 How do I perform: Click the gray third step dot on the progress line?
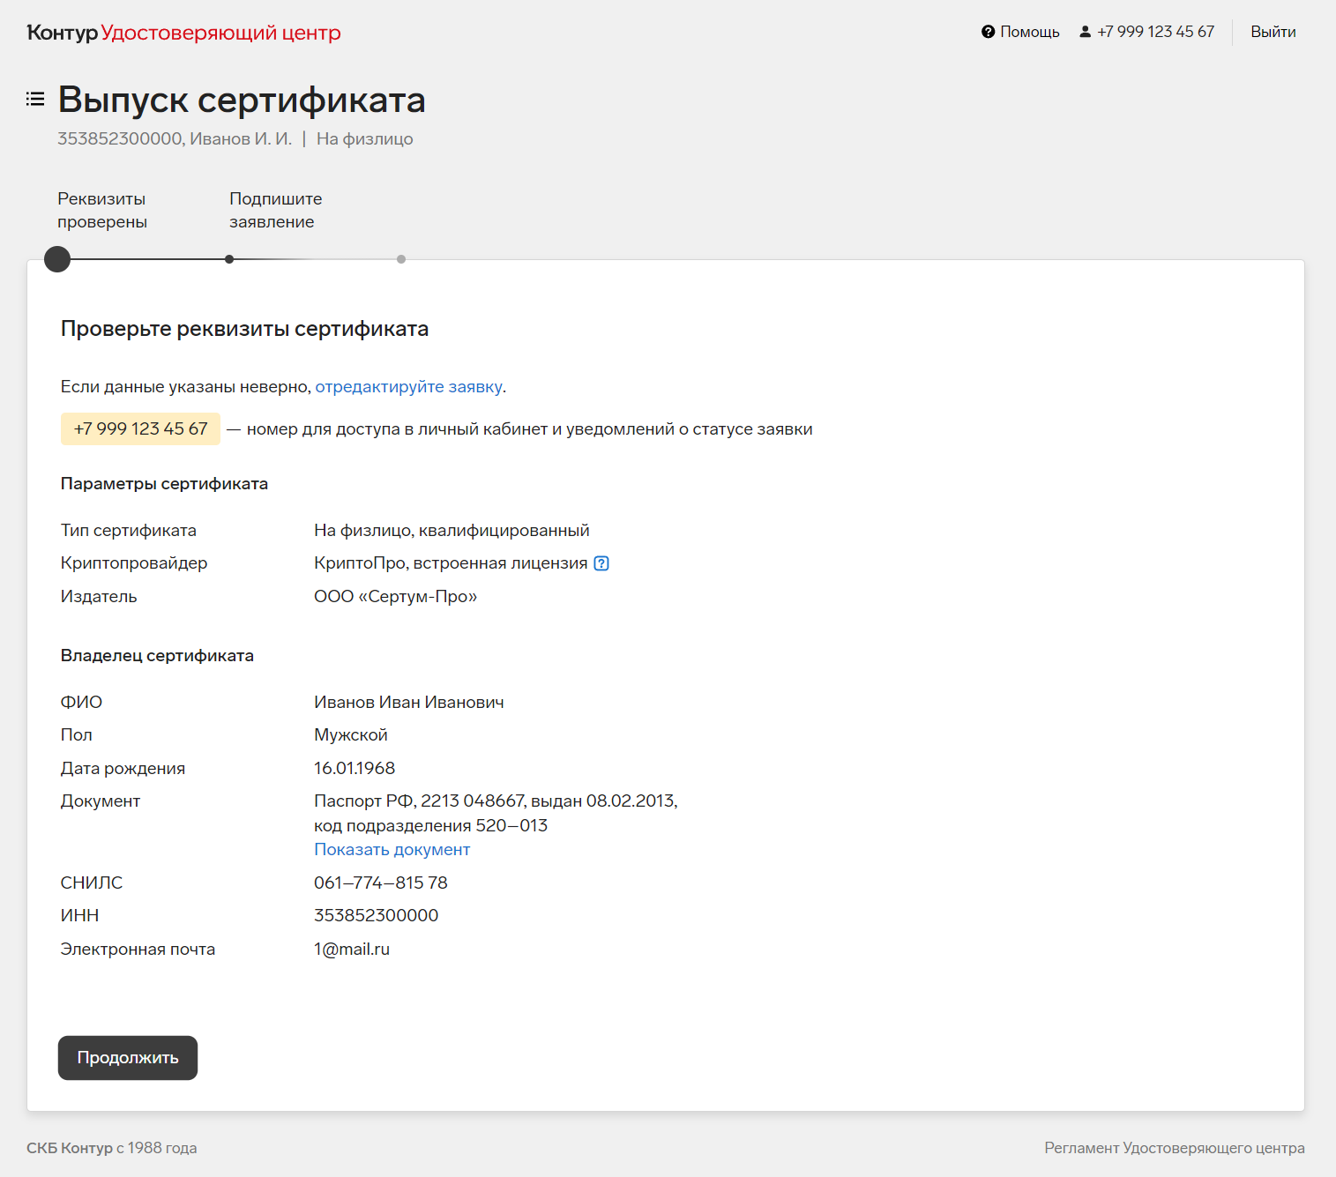pyautogui.click(x=401, y=259)
